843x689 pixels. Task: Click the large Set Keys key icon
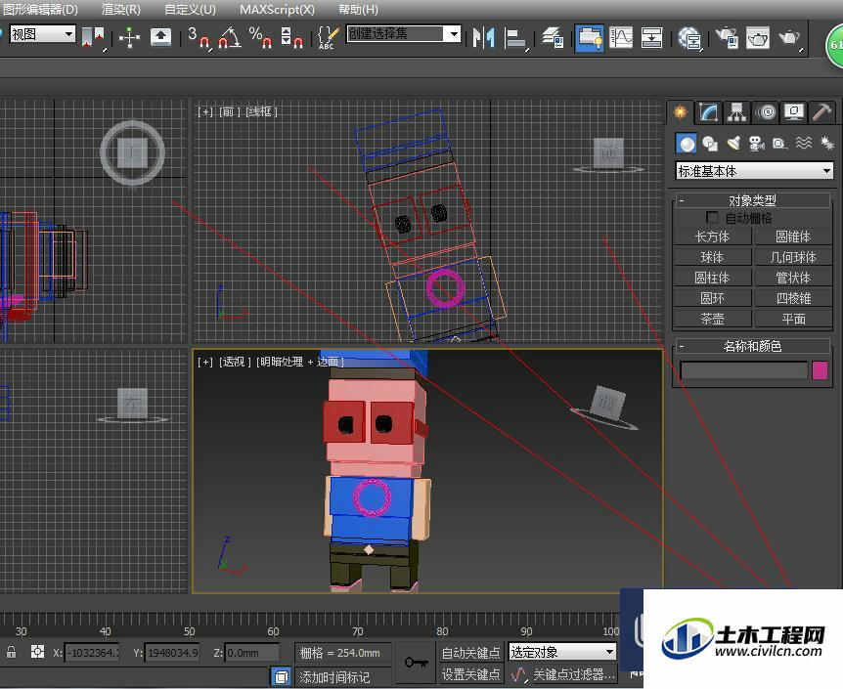416,663
